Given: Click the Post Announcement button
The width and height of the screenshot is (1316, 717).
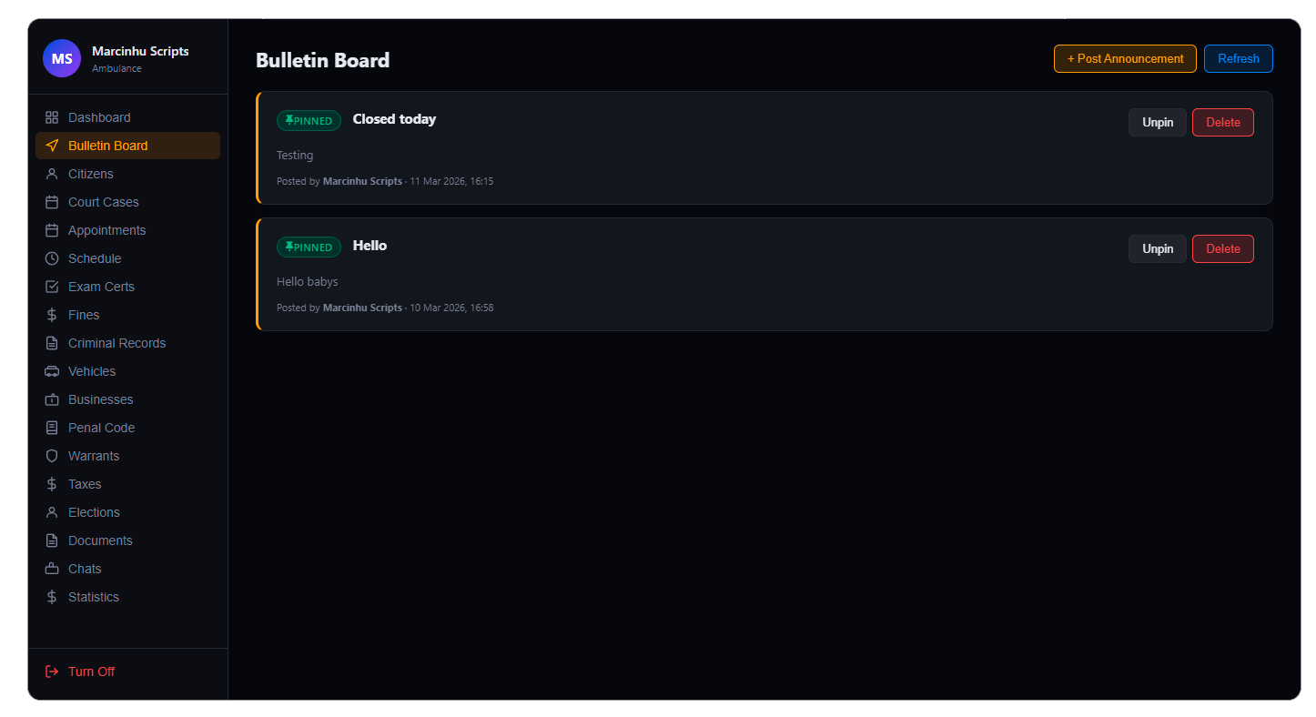Looking at the screenshot, I should point(1125,59).
